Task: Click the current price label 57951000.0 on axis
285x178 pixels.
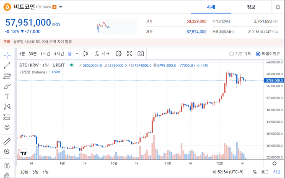Action: (x=274, y=81)
